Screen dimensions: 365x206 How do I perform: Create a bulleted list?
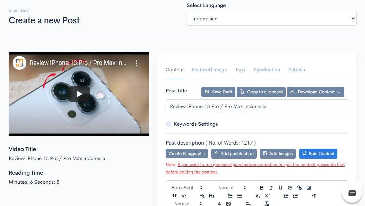(239, 196)
